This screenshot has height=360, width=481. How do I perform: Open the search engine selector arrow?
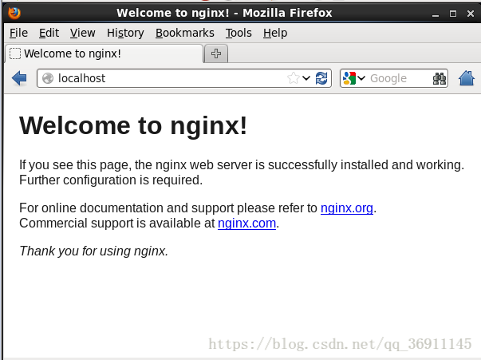pos(361,78)
